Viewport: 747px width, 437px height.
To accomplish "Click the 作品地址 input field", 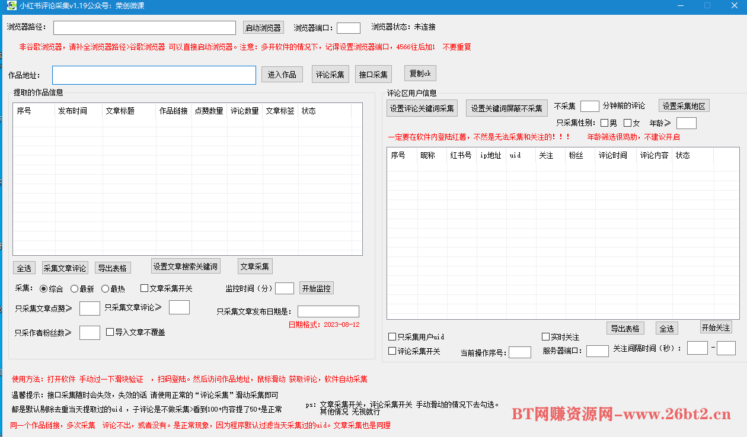I will 154,75.
